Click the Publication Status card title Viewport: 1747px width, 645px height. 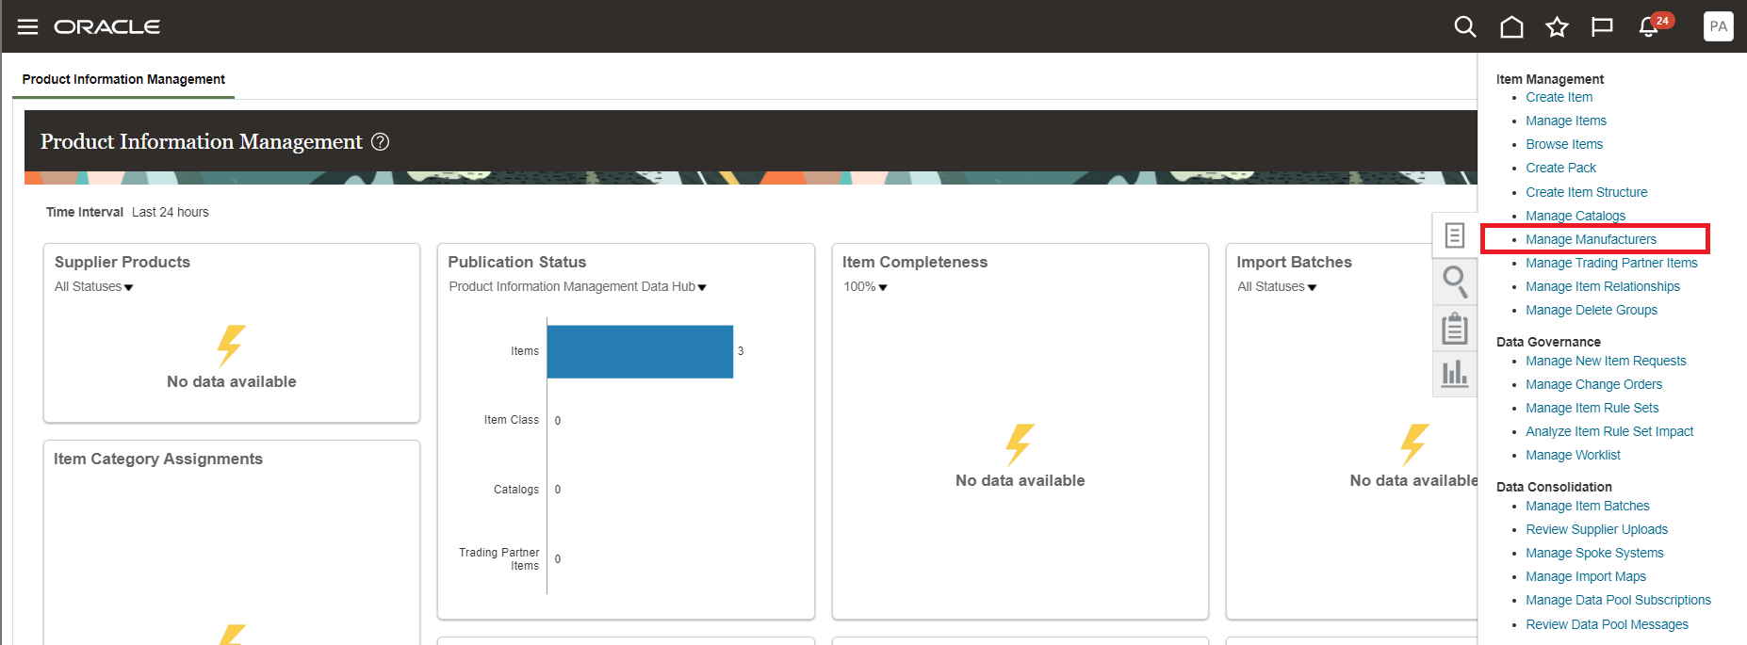517,262
